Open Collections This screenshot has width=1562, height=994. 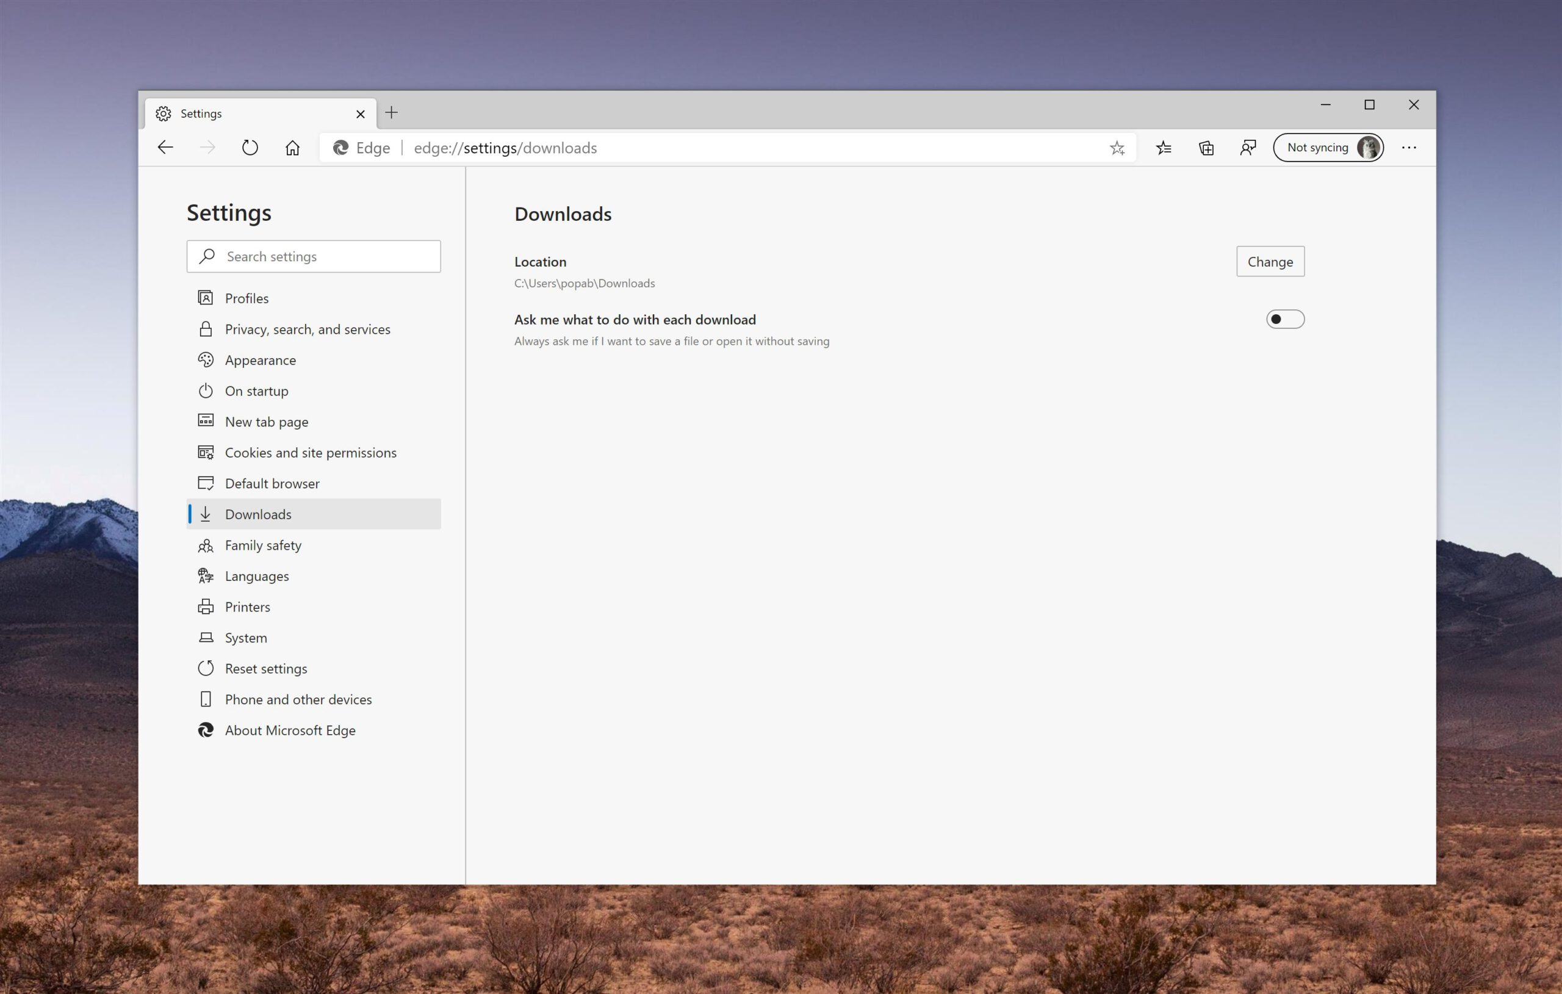[1206, 147]
